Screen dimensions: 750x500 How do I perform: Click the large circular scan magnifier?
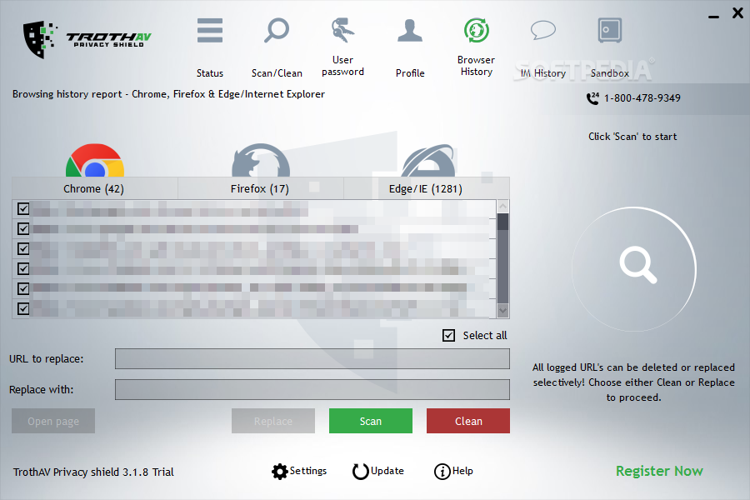coord(634,268)
